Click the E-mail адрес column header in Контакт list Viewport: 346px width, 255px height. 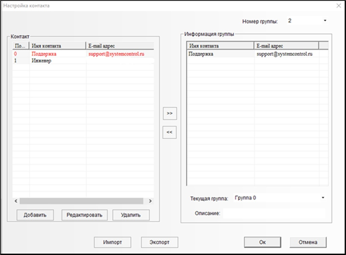tap(120, 46)
